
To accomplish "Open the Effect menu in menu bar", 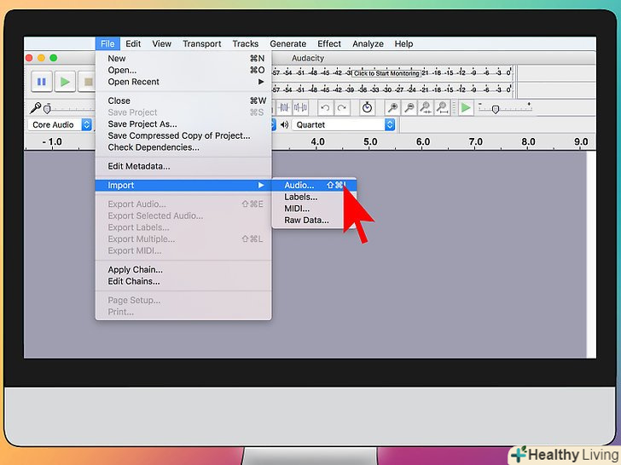I will (329, 43).
